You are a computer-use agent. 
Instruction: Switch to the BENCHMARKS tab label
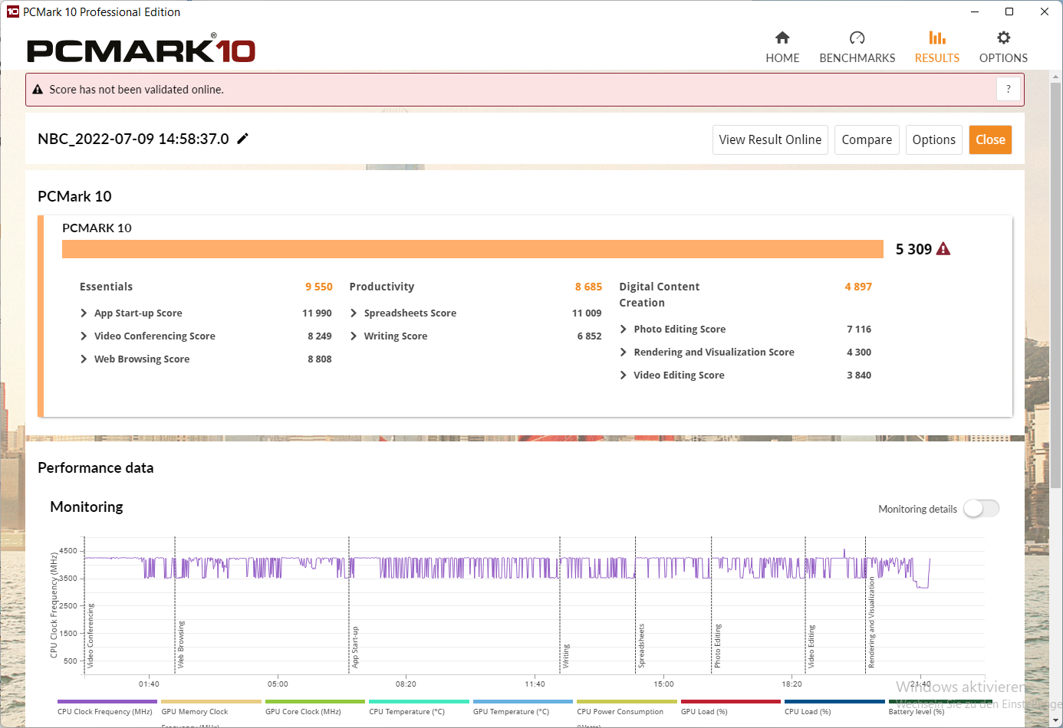click(x=857, y=58)
